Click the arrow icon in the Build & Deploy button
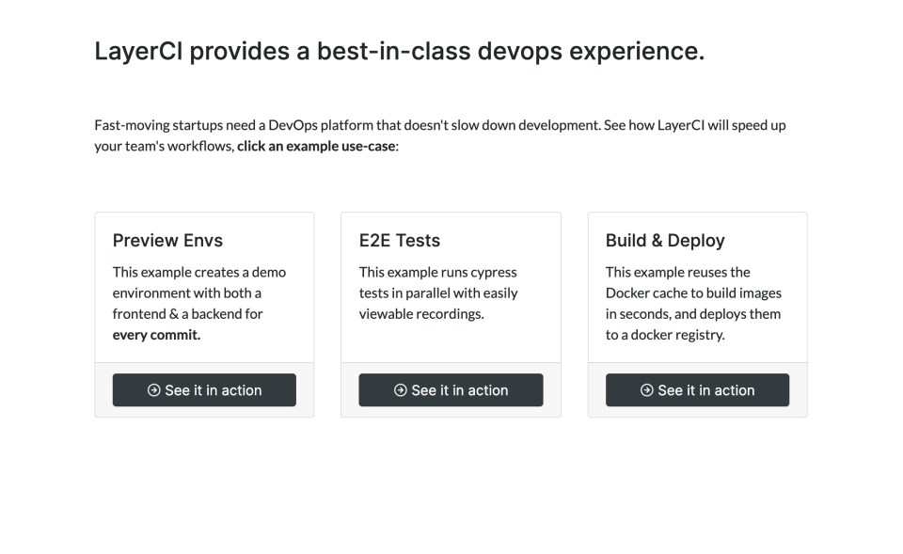Screen dimensions: 903x554 click(646, 390)
